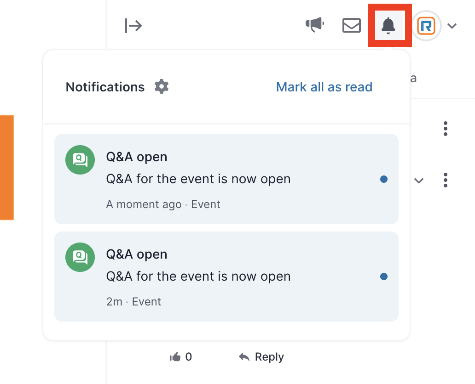
Task: Open the 'A moment ago' Q&A notification
Action: (226, 179)
